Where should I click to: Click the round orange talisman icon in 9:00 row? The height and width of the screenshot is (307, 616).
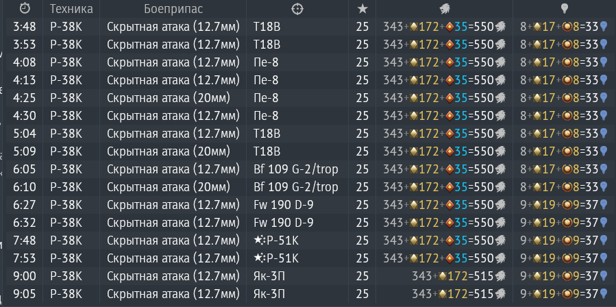click(x=567, y=276)
